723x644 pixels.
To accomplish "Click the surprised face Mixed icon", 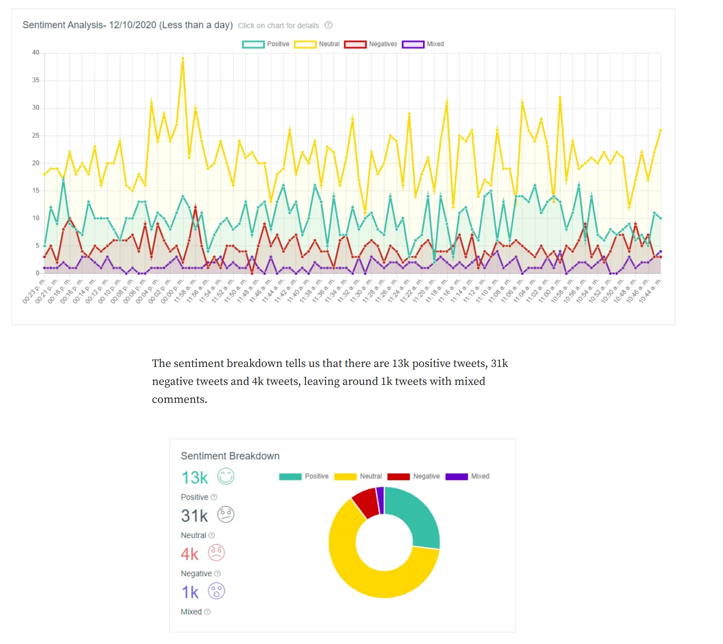I will point(217,591).
